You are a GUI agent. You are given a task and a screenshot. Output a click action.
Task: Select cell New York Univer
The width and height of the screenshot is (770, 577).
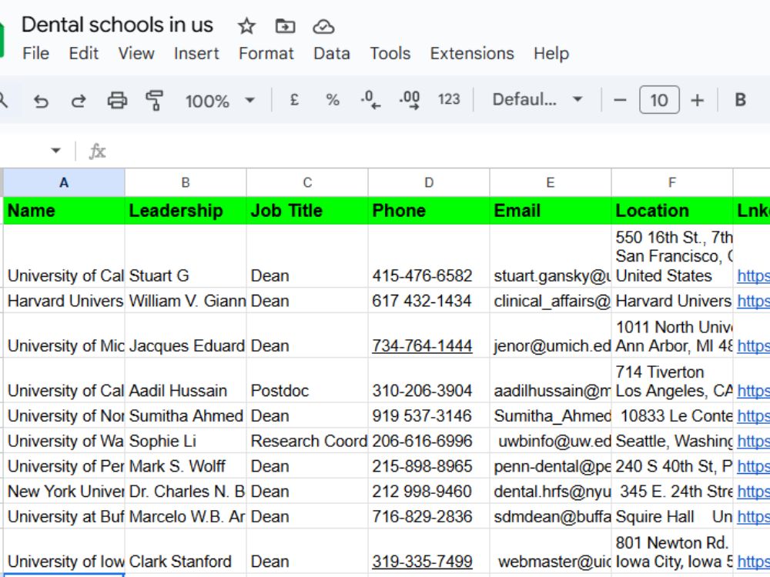64,491
